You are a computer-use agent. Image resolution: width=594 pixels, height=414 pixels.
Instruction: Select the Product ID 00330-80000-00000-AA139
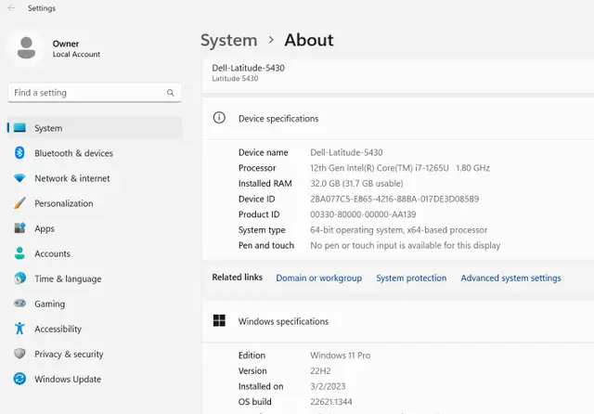363,214
